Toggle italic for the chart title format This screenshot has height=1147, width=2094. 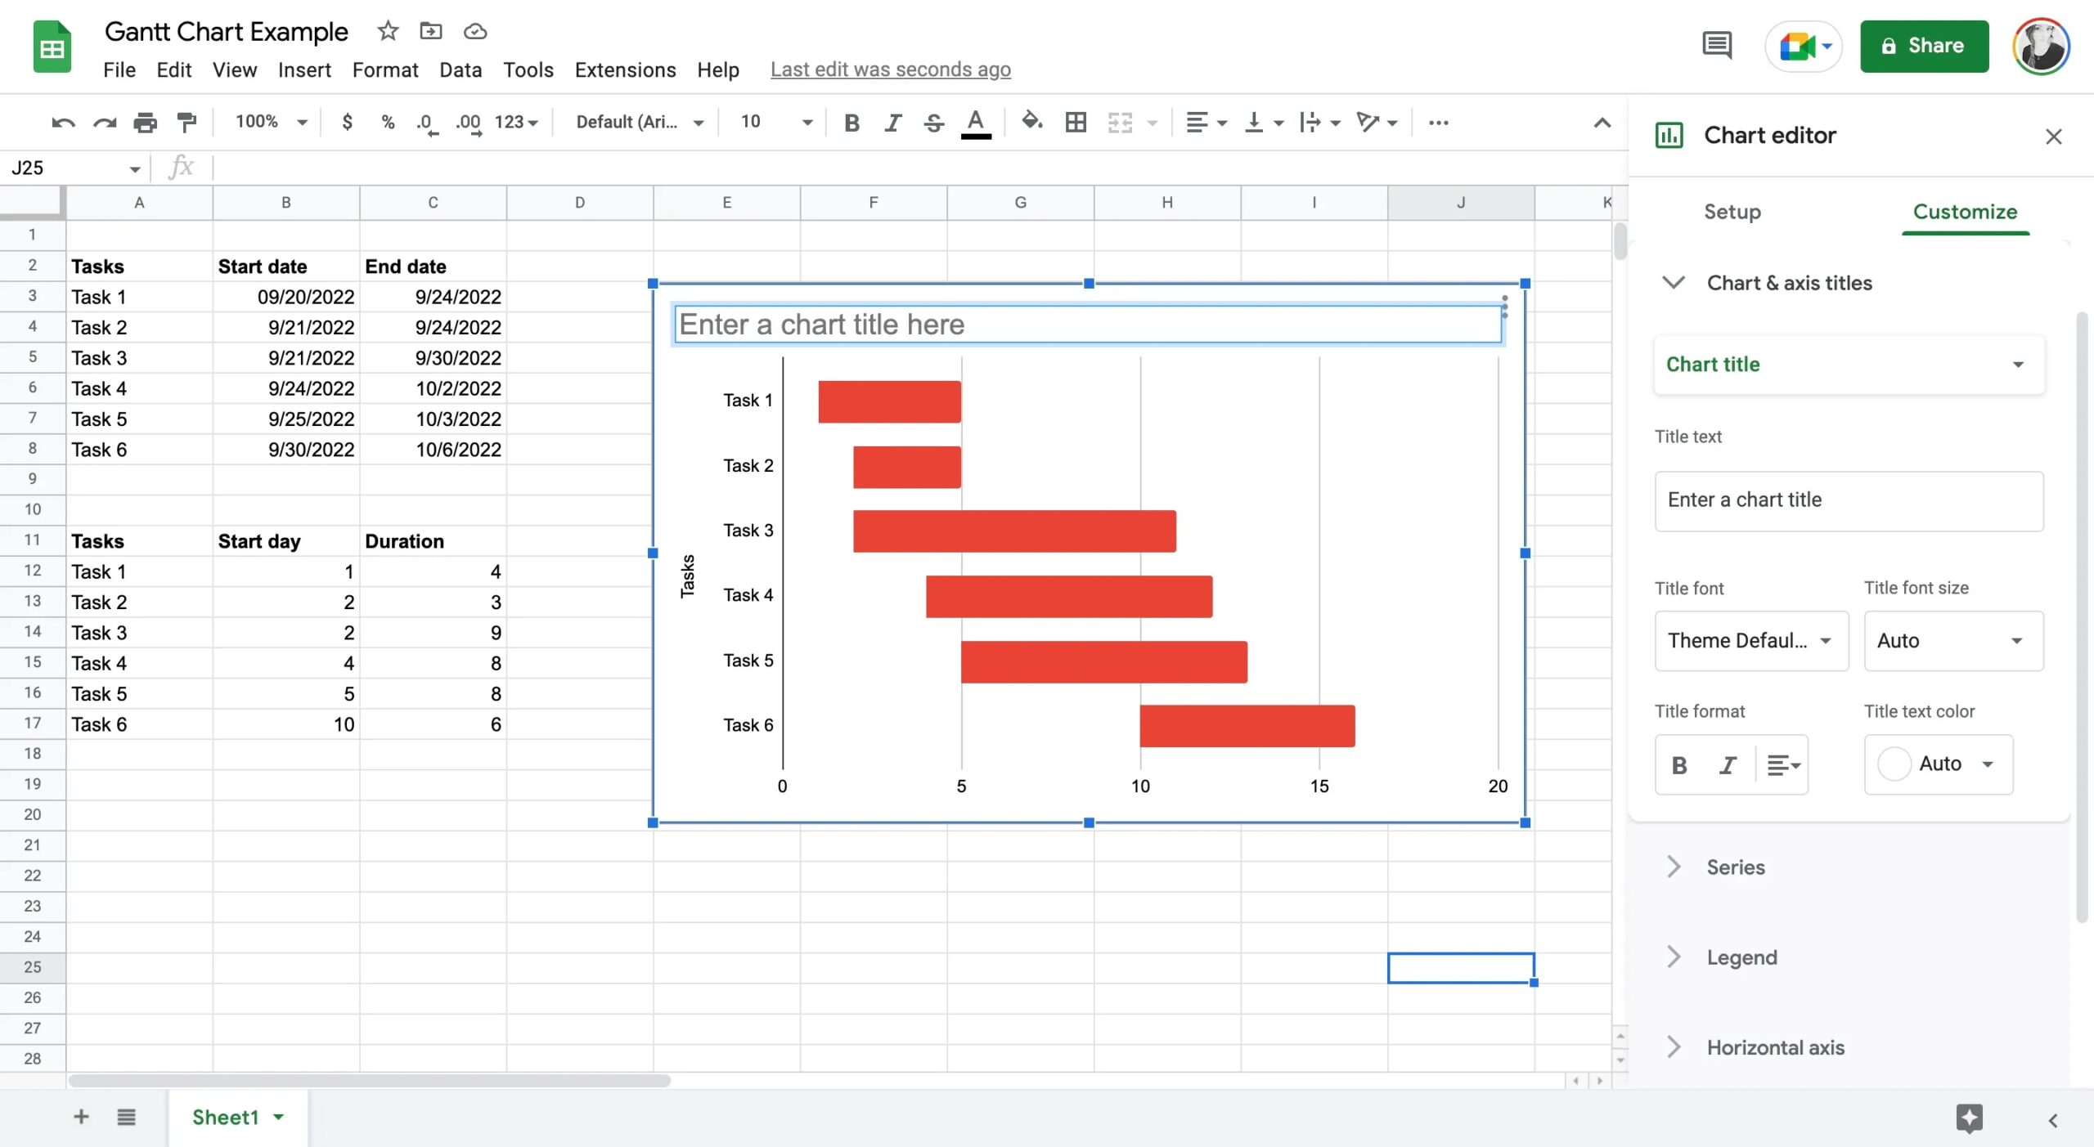click(1728, 764)
